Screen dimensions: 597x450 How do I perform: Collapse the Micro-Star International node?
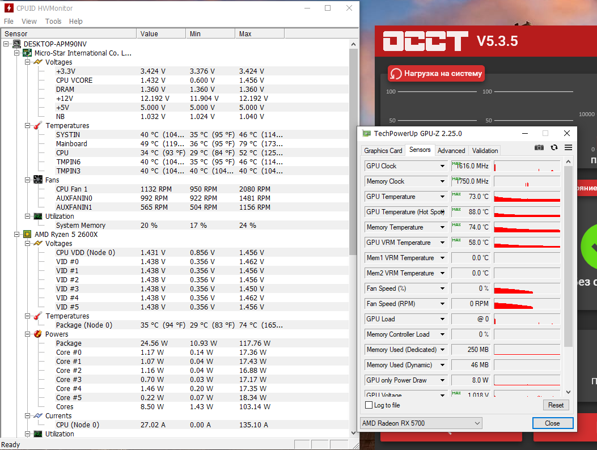click(17, 53)
